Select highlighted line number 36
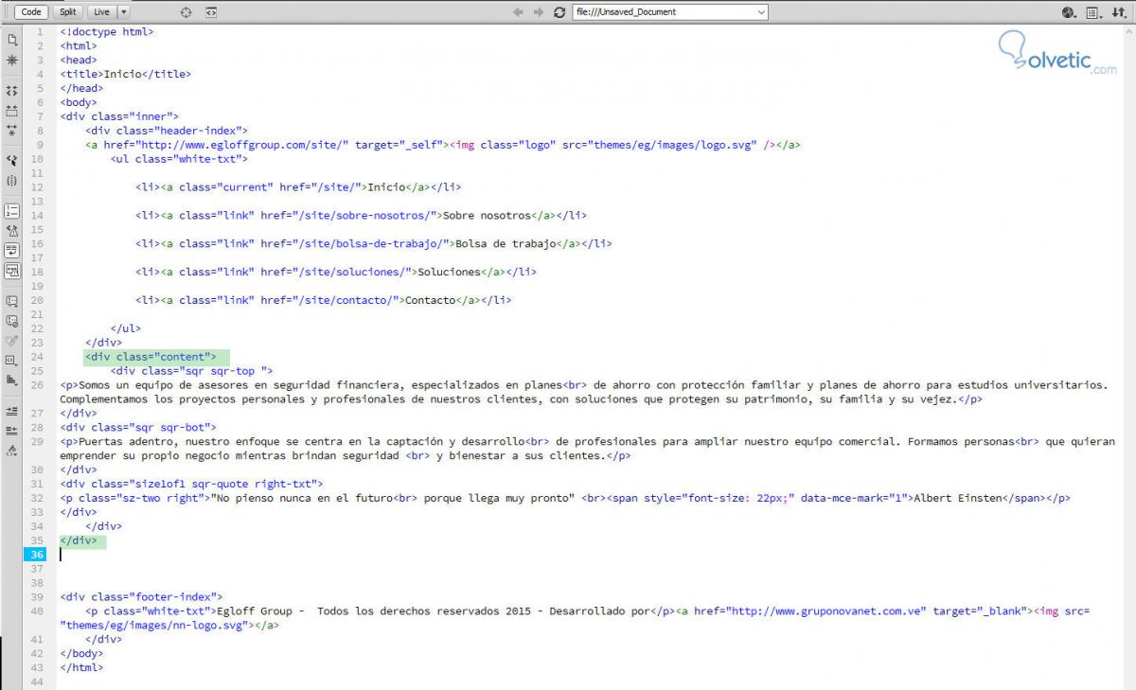Screen dimensions: 1136x690 [x=37, y=555]
